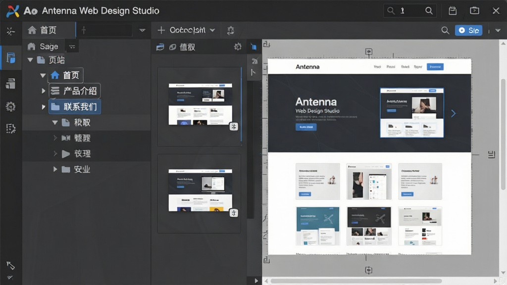Expand the 产品介绍 tree node
This screenshot has height=285, width=507.
click(x=44, y=91)
